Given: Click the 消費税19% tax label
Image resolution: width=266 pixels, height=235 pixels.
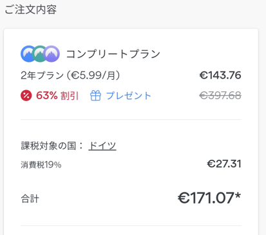Looking at the screenshot, I should (x=41, y=165).
